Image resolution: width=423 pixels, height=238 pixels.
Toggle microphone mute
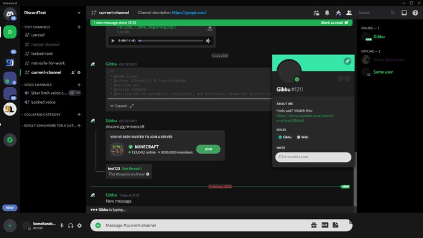[62, 226]
